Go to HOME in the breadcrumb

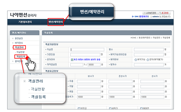point(133,38)
